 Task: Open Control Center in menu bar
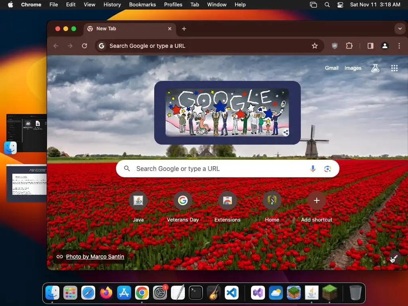pyautogui.click(x=340, y=5)
